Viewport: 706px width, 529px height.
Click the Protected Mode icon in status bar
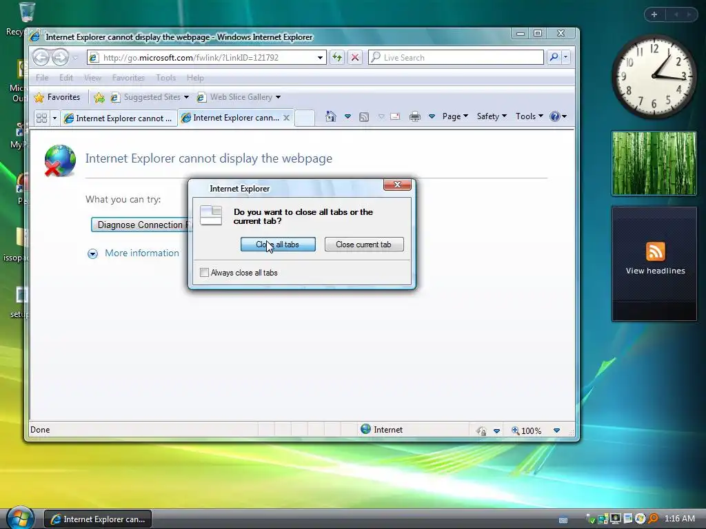[x=481, y=431]
